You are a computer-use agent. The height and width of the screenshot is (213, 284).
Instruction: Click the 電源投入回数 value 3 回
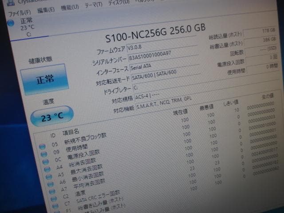pyautogui.click(x=261, y=59)
